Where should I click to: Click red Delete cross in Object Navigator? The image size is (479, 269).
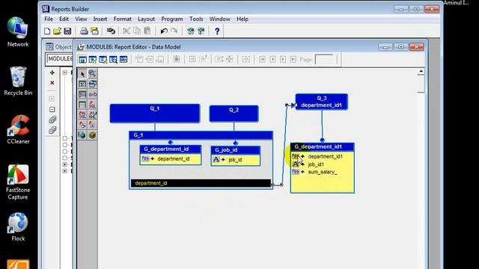52,83
